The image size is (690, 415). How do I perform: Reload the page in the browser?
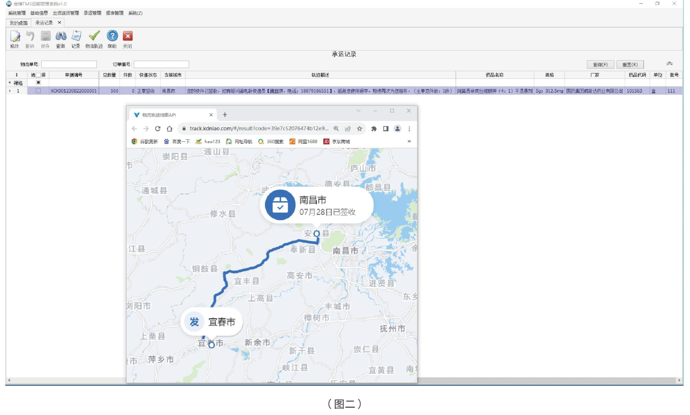[158, 129]
